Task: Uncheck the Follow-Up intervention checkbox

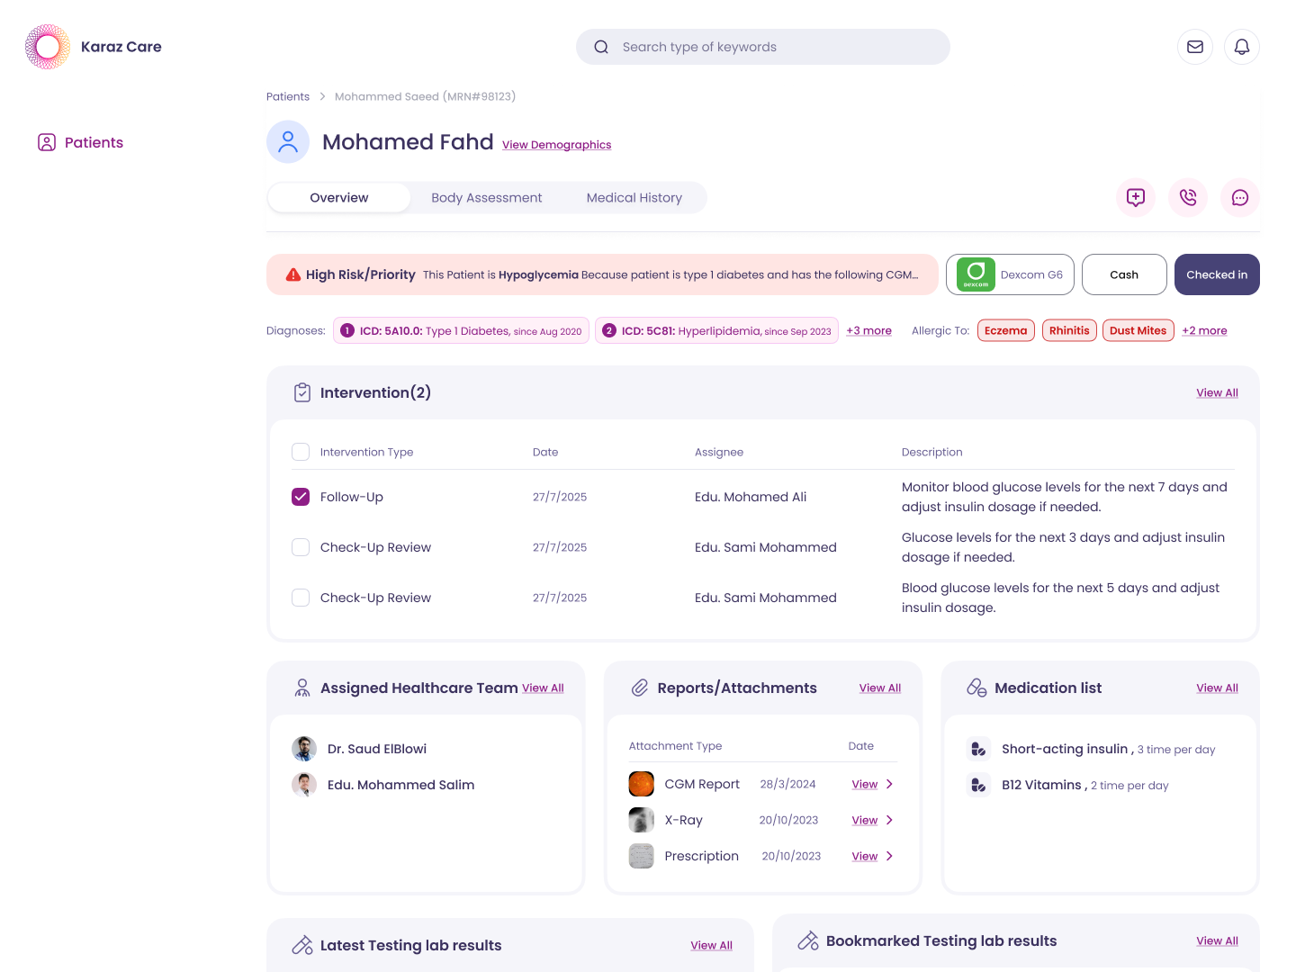Action: [301, 497]
